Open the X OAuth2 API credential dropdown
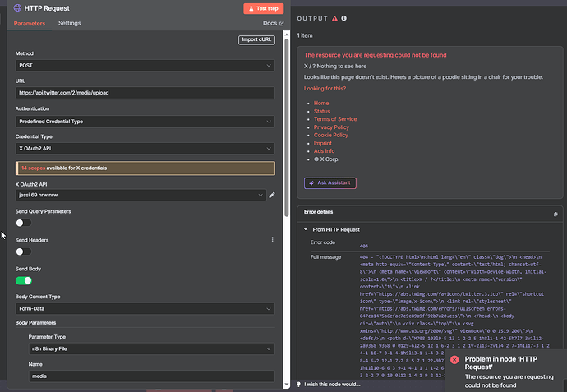This screenshot has width=567, height=392. [141, 195]
